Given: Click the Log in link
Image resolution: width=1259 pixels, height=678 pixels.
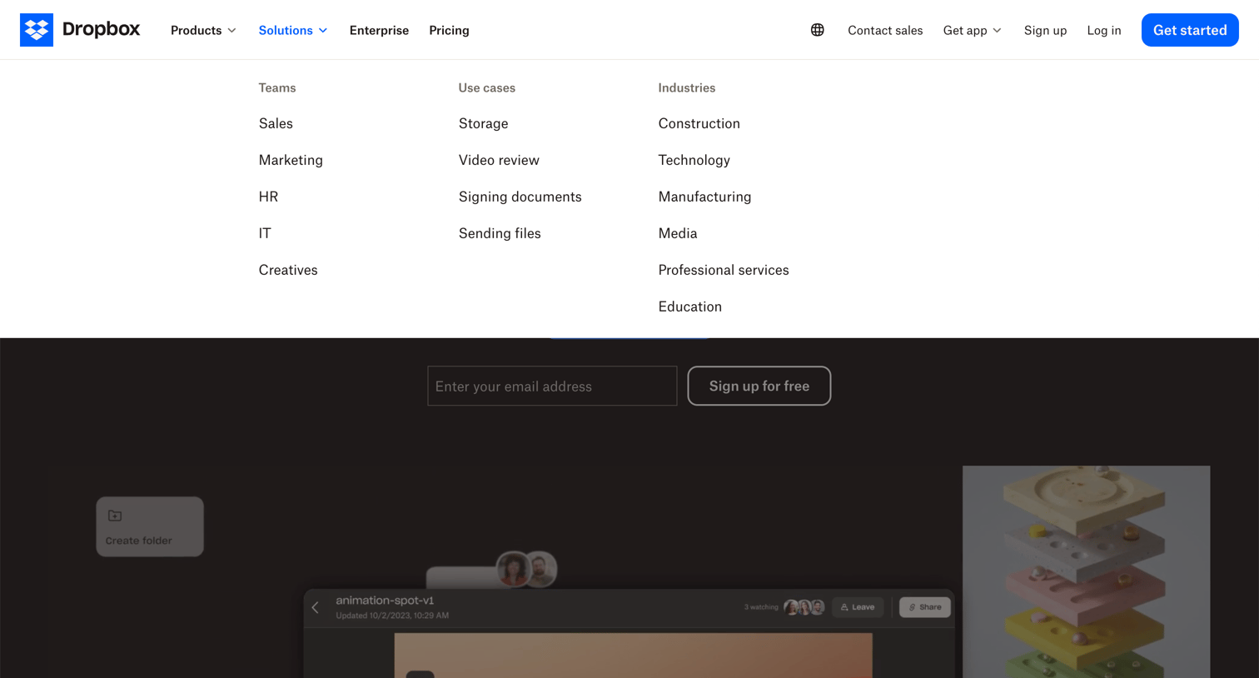Looking at the screenshot, I should pos(1104,30).
